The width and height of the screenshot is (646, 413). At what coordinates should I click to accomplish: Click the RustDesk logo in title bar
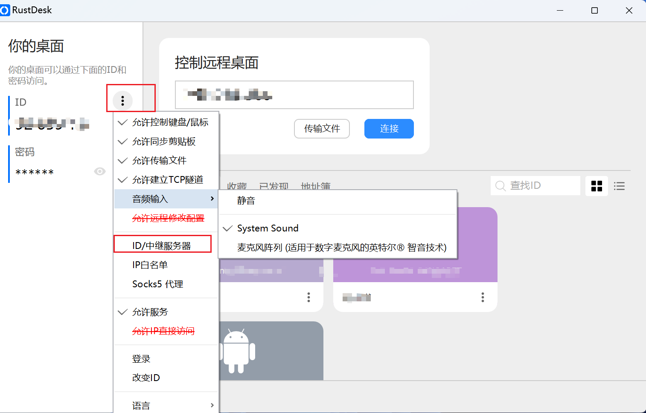pos(5,10)
